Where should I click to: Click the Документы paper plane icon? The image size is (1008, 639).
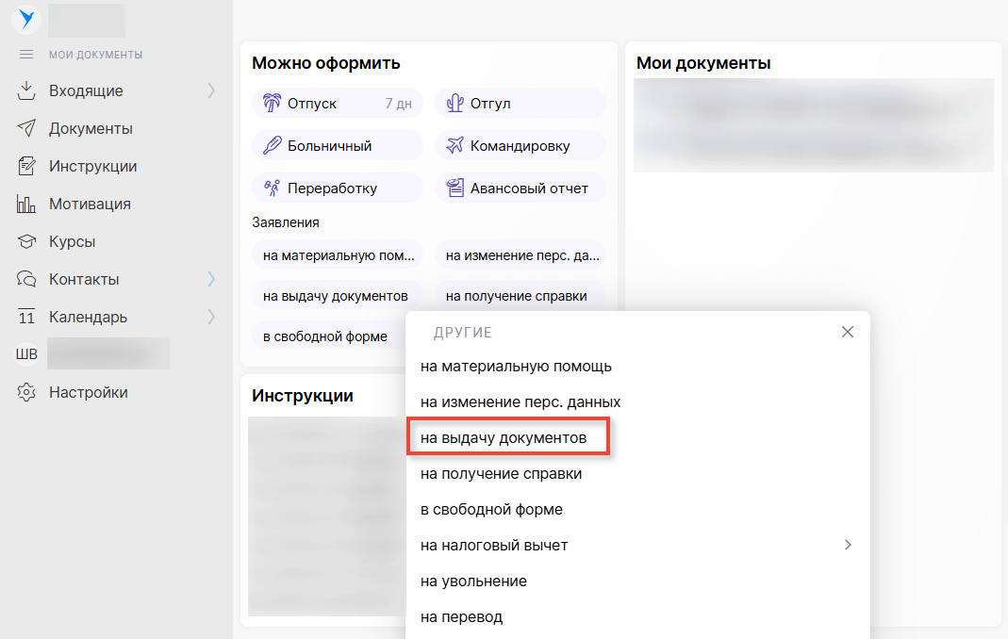pos(26,129)
